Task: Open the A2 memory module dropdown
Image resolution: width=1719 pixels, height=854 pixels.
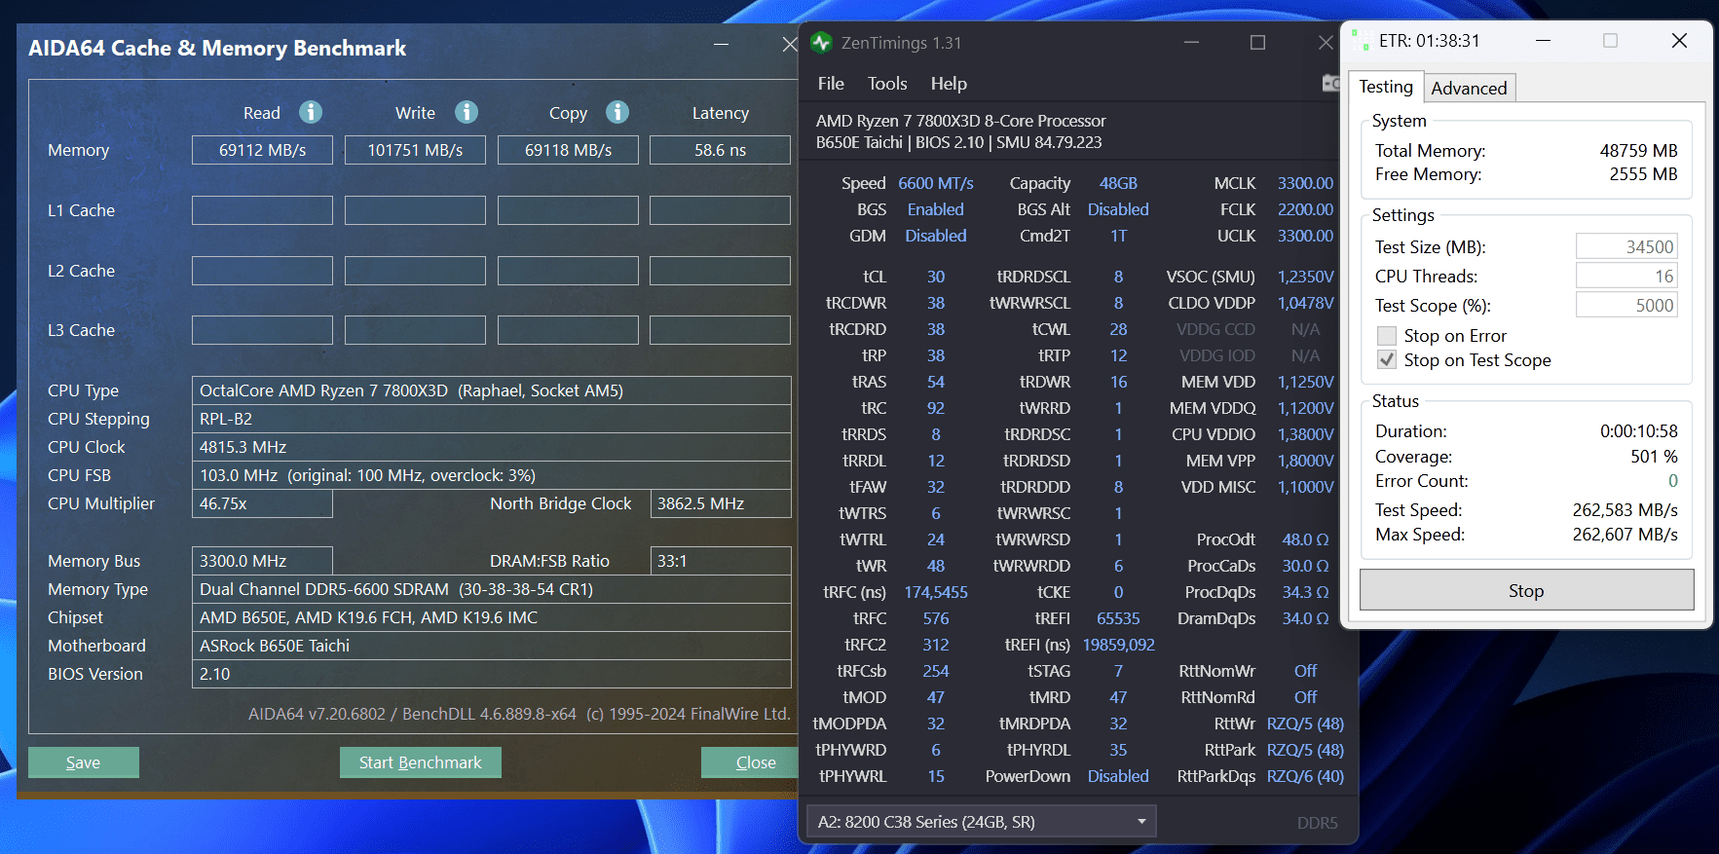Action: point(981,822)
